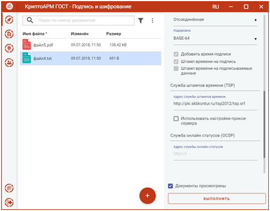The width and height of the screenshot is (270, 211).
Task: Click the OCSP service address field
Action: 215,154
